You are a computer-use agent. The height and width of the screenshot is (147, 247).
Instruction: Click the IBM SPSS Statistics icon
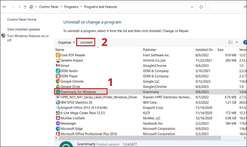coord(58,102)
